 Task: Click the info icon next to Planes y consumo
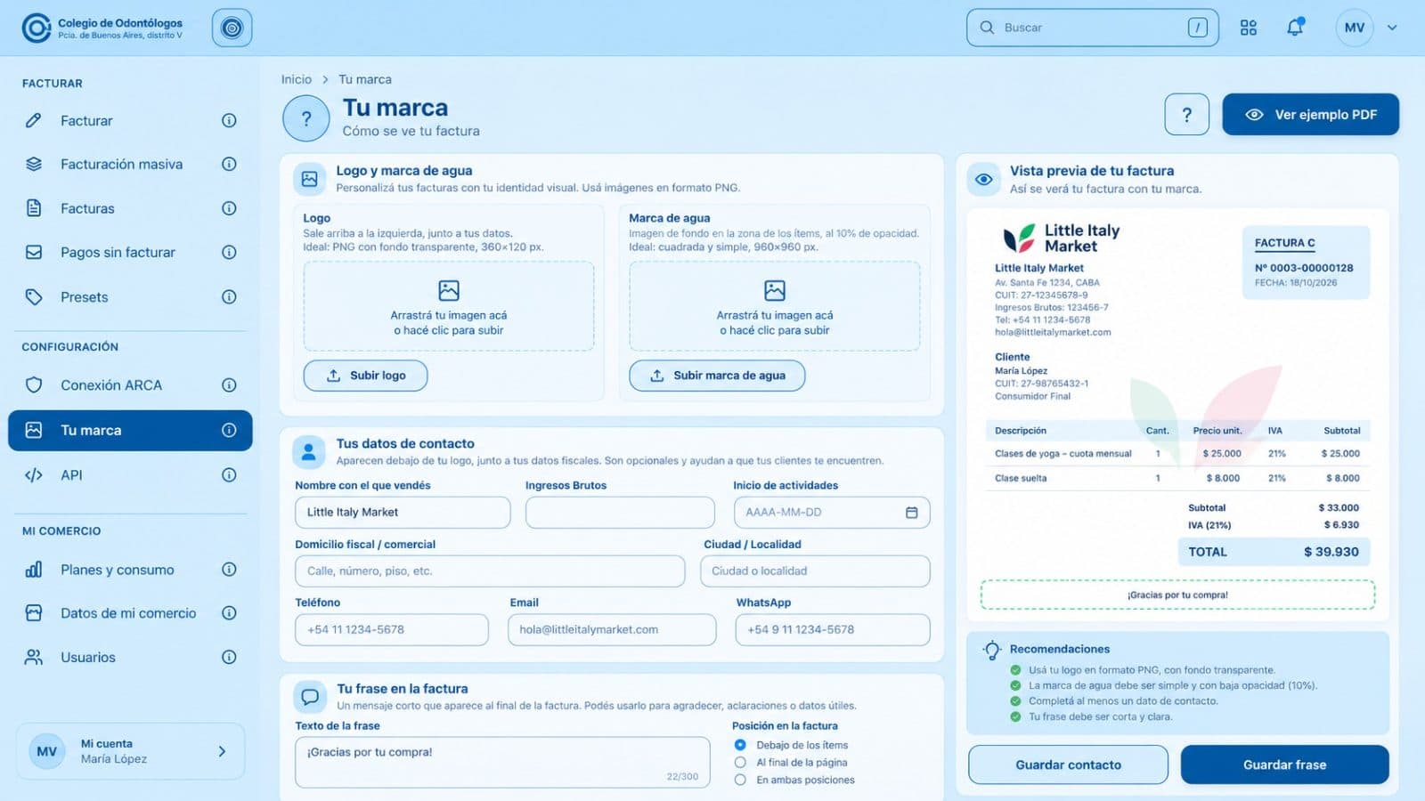tap(229, 570)
